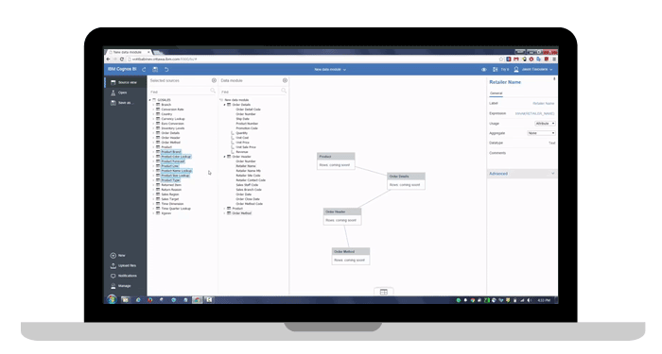
Task: Open Data module panel settings icon
Action: (285, 80)
